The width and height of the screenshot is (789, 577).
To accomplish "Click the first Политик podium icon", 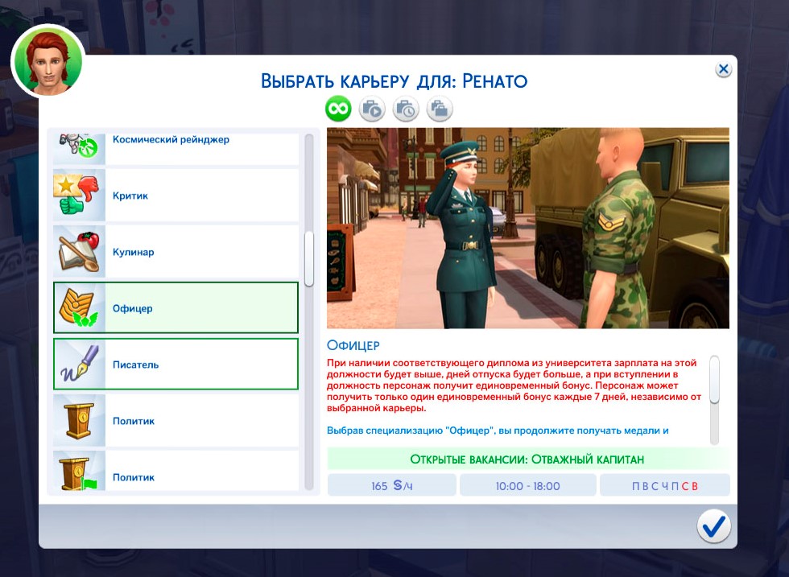I will click(79, 421).
